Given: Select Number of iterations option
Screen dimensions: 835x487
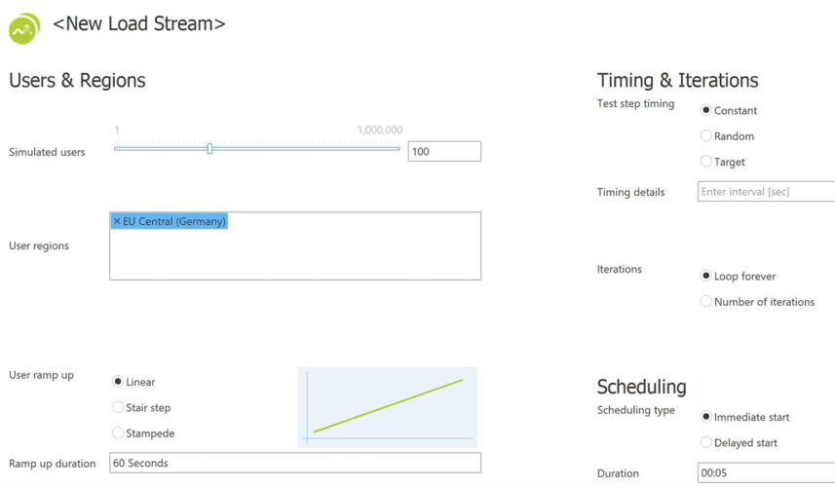Looking at the screenshot, I should [x=706, y=302].
